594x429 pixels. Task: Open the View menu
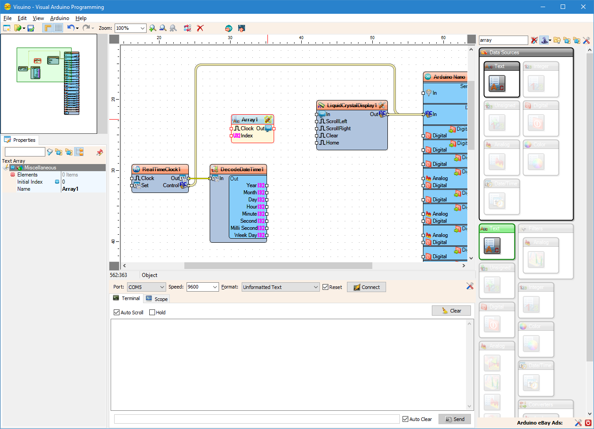38,18
